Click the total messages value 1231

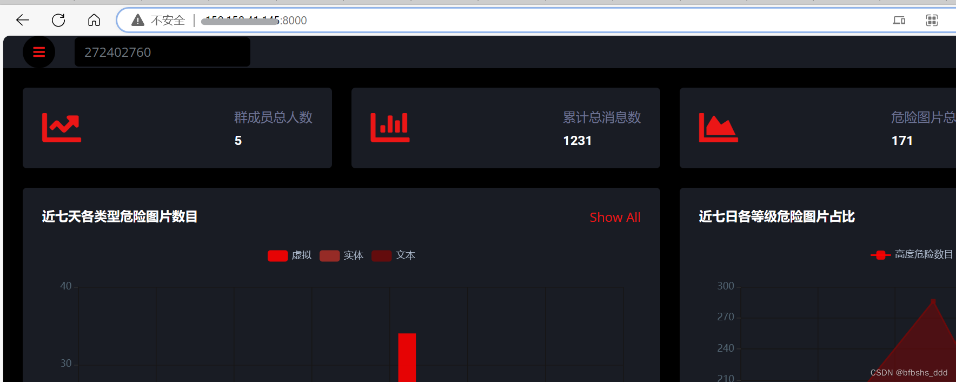tap(577, 141)
